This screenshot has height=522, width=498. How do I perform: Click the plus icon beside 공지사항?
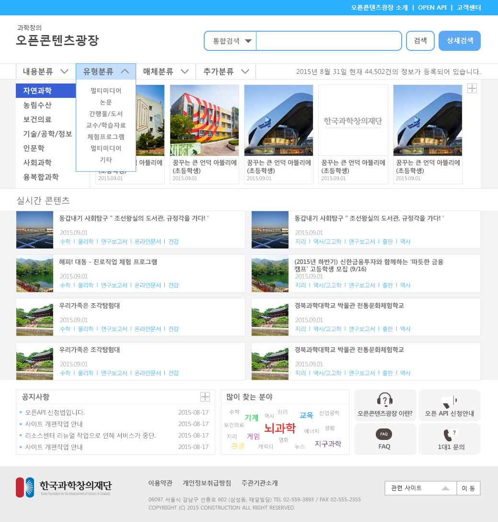(x=205, y=397)
